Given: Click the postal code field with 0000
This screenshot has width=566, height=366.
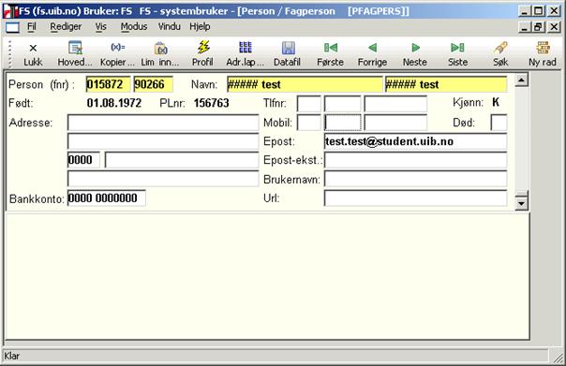Looking at the screenshot, I should [x=83, y=160].
